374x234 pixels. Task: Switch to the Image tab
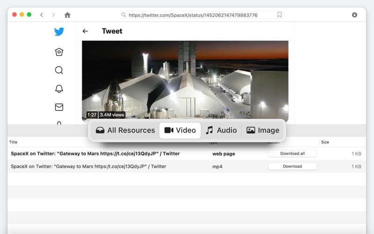click(x=263, y=130)
